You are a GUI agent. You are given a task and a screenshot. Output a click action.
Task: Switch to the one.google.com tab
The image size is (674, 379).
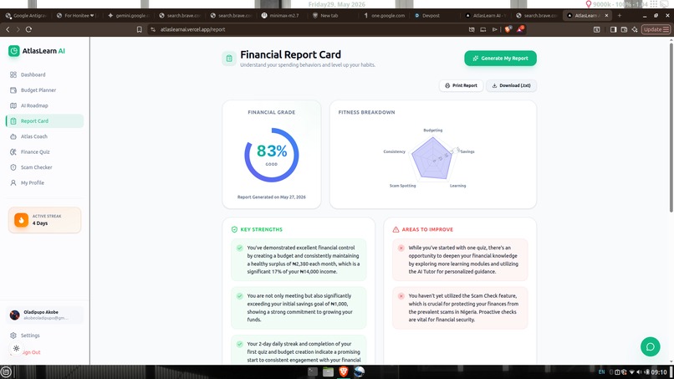click(x=384, y=16)
